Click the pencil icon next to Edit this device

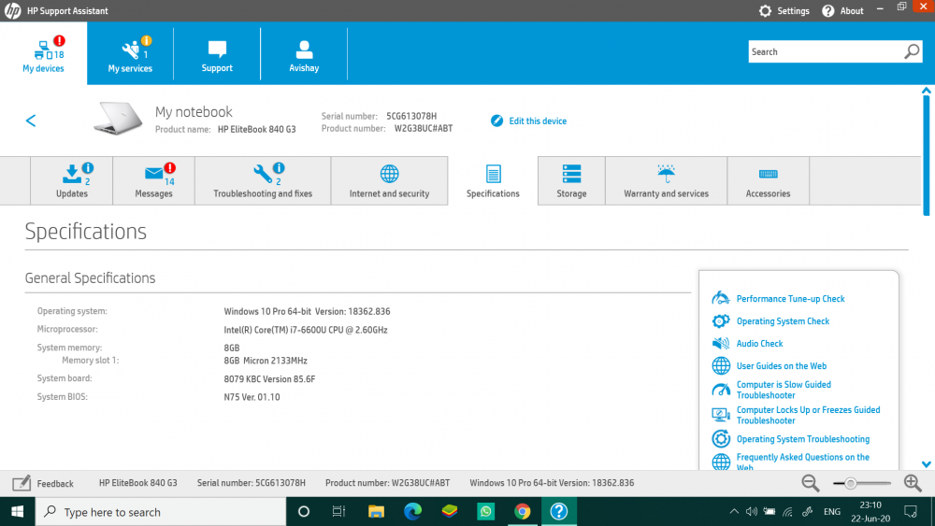coord(496,121)
